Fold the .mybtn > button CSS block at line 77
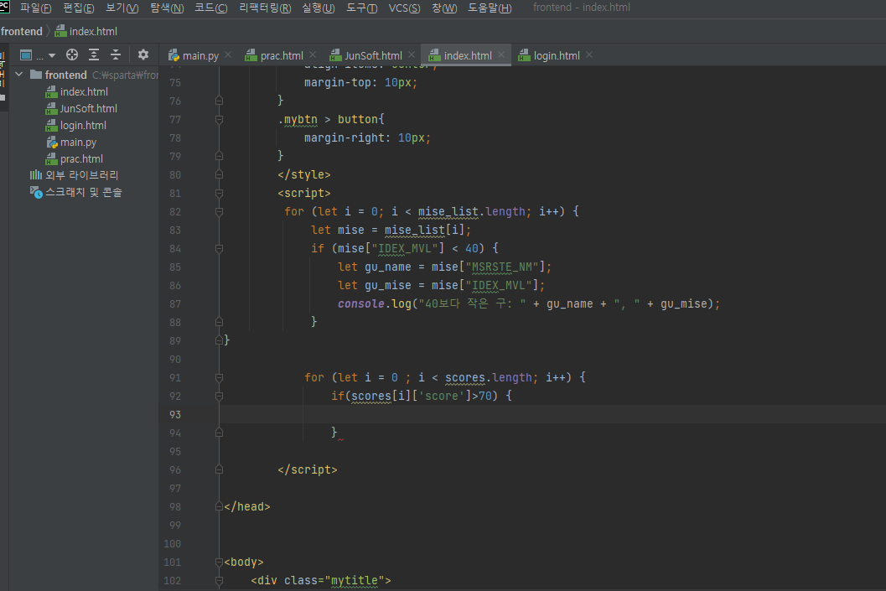Viewport: 886px width, 591px height. click(220, 119)
